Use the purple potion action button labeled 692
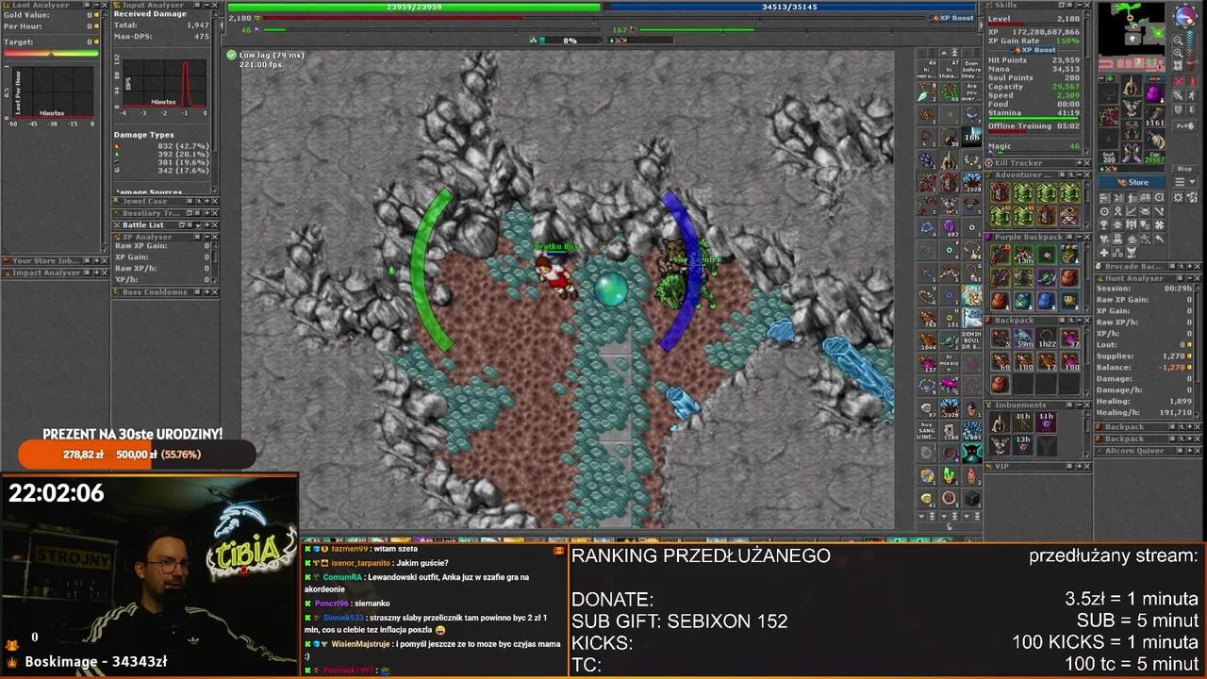The width and height of the screenshot is (1207, 679). pyautogui.click(x=949, y=226)
